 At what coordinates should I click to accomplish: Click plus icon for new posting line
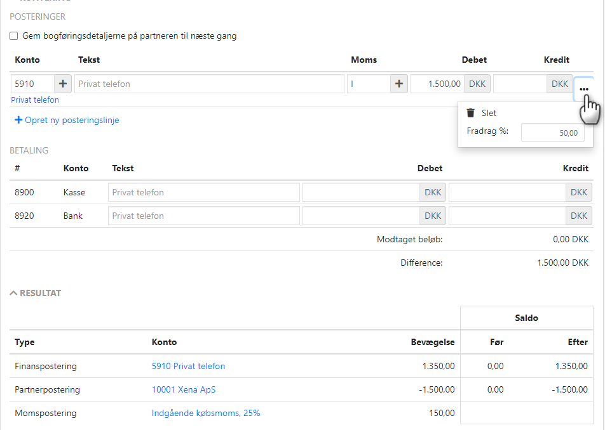pos(18,120)
